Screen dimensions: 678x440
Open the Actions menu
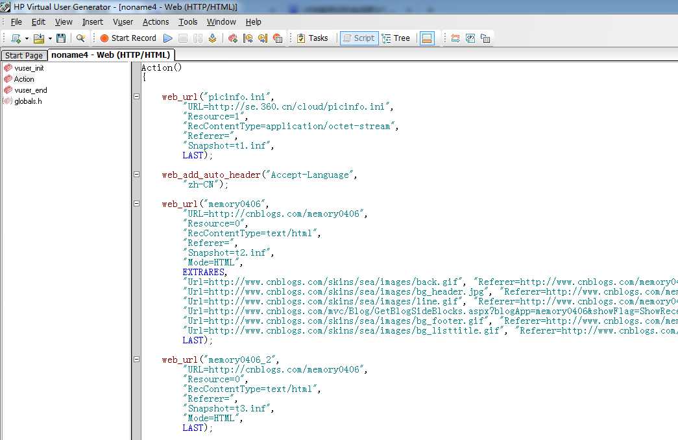coord(156,21)
